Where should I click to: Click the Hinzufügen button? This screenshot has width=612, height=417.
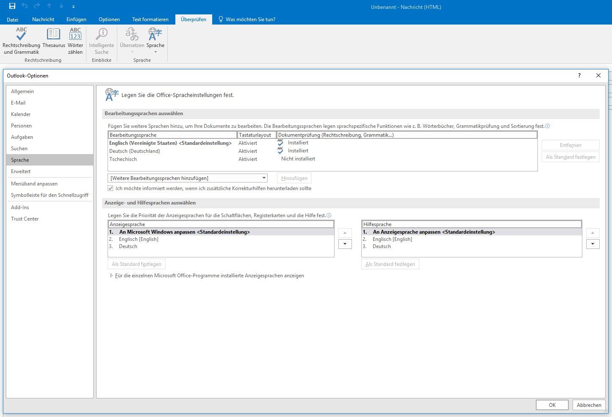(x=294, y=178)
